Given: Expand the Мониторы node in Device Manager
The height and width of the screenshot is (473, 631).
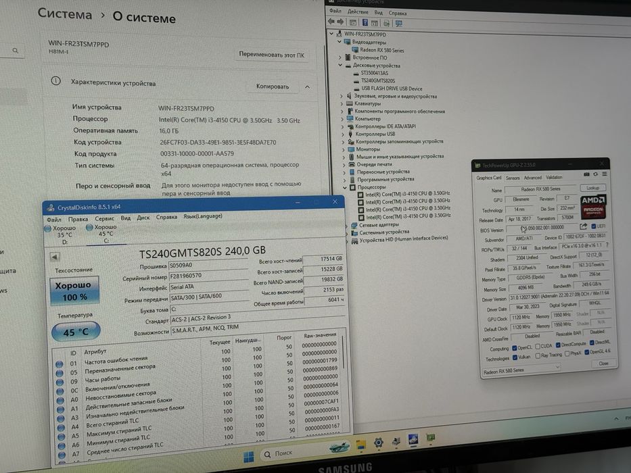Looking at the screenshot, I should coord(343,149).
